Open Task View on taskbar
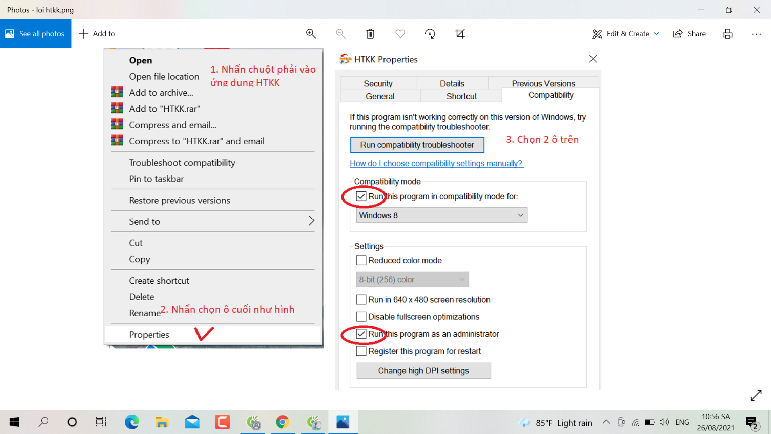771x434 pixels. (x=101, y=422)
